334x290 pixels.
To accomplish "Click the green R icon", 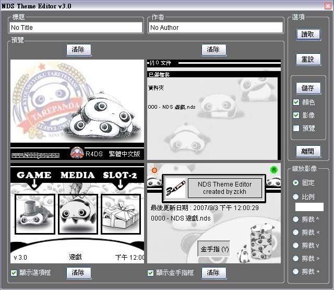I will (x=273, y=170).
